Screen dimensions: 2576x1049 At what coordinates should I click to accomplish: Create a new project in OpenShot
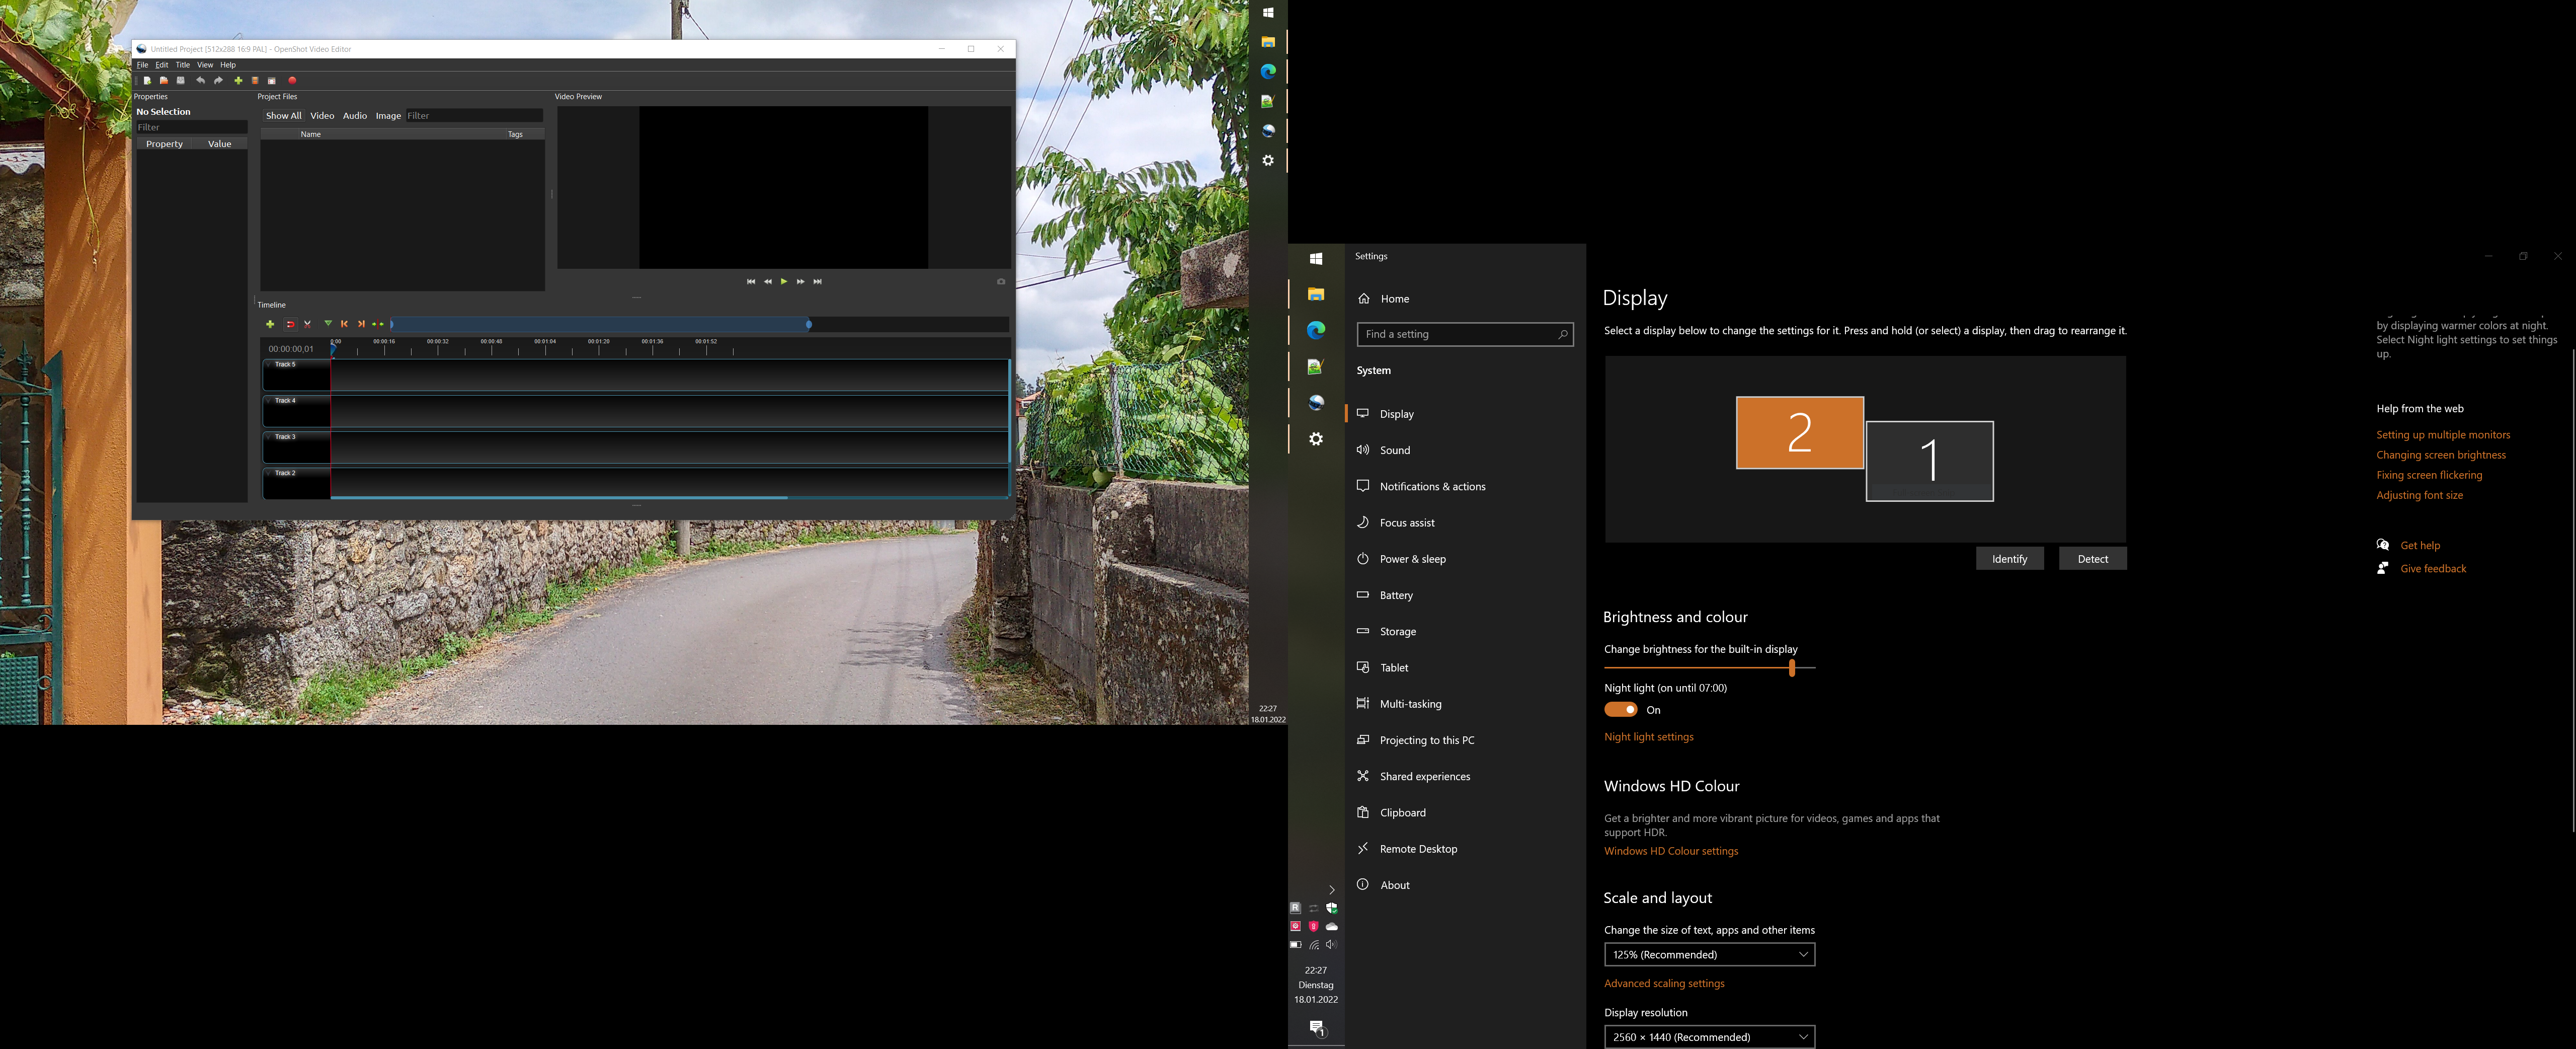click(x=147, y=81)
